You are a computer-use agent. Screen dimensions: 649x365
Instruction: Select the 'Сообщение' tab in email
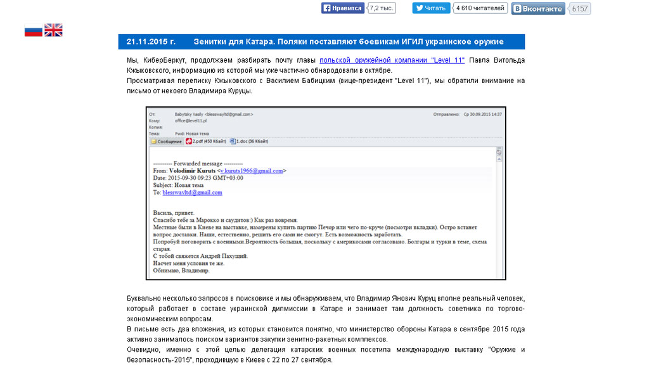pyautogui.click(x=166, y=141)
